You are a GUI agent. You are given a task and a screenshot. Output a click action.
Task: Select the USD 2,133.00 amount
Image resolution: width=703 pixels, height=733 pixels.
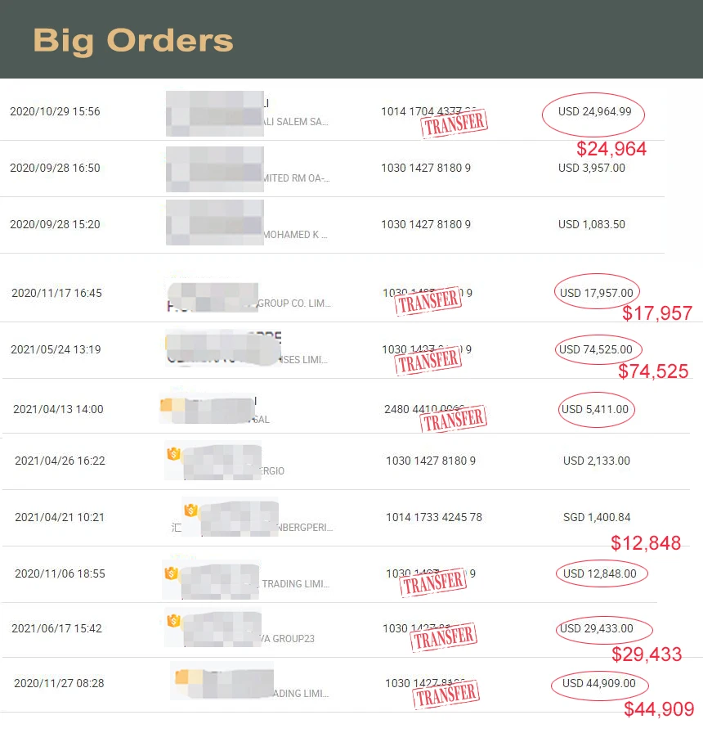[x=596, y=461]
